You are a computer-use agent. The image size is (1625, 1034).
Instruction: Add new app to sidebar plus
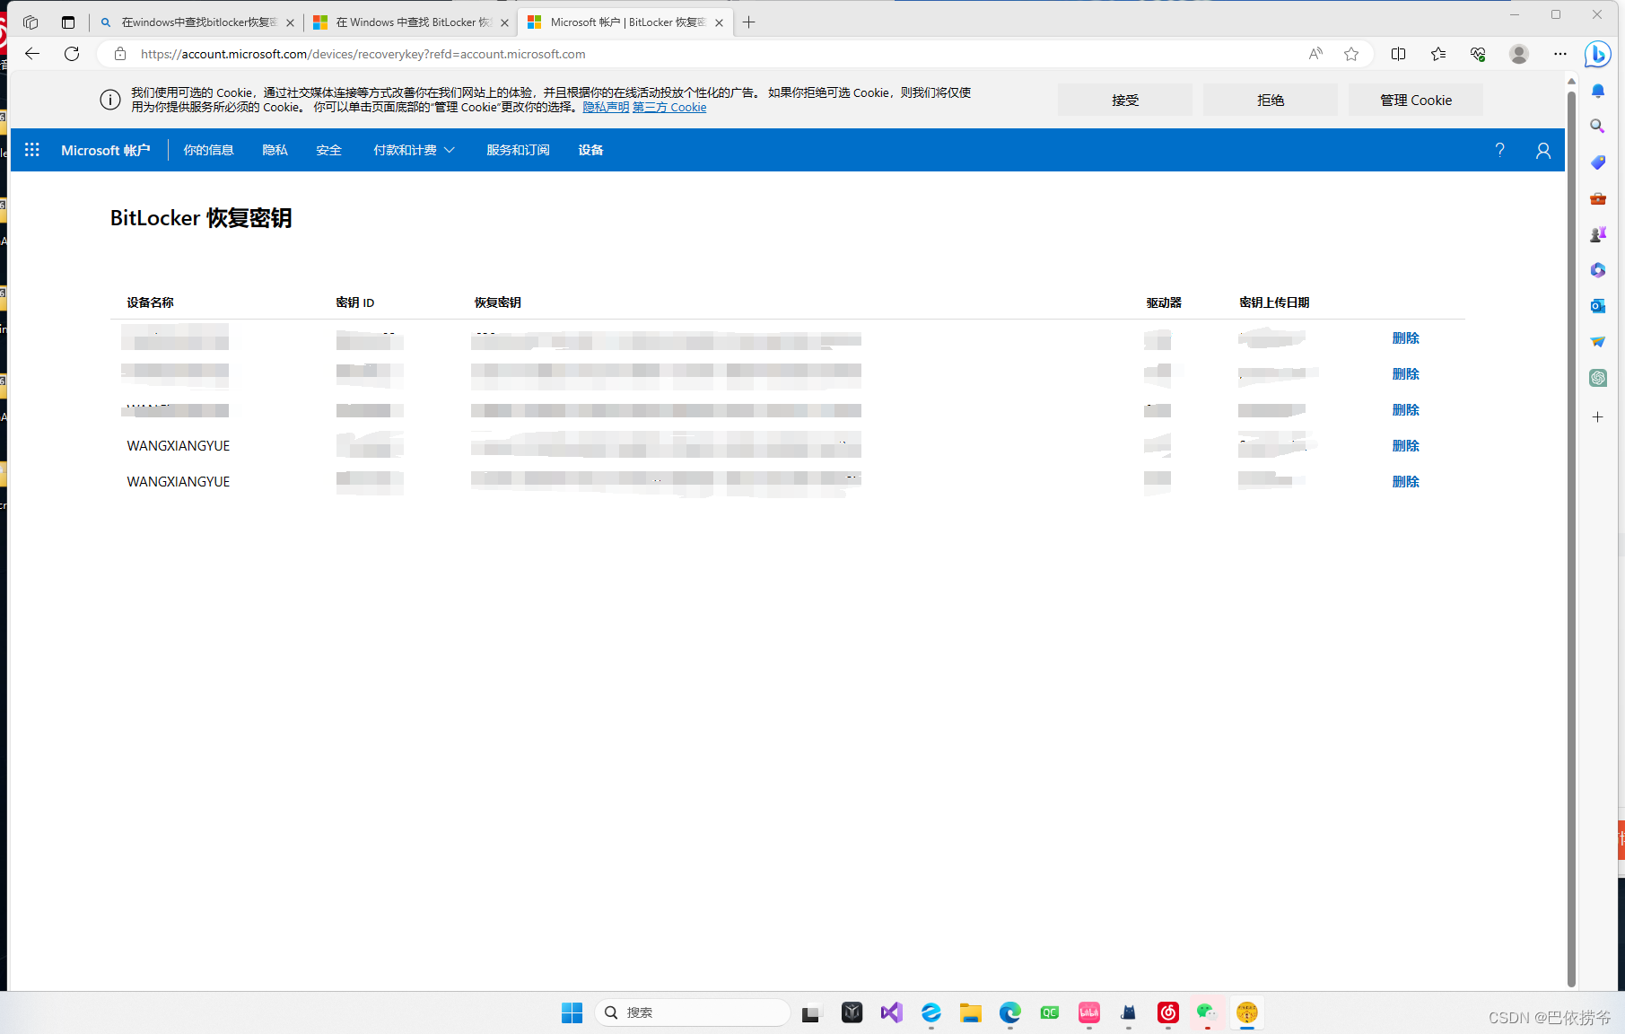1598,417
